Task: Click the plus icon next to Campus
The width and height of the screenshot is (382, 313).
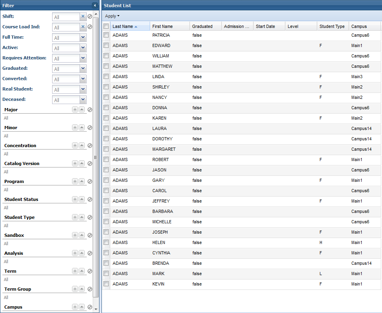Action: (75, 307)
